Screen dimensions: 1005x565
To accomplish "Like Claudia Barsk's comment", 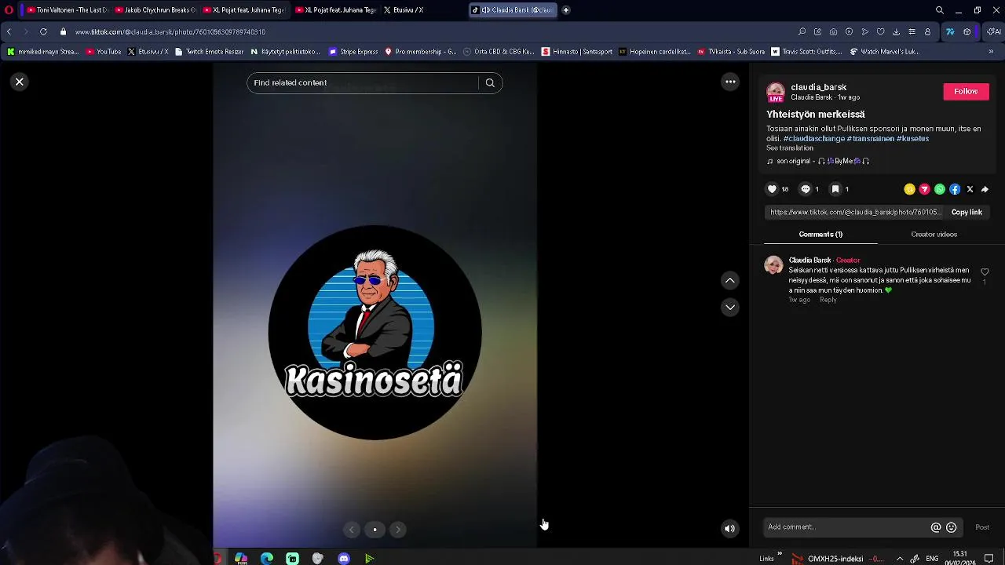I will [x=985, y=272].
